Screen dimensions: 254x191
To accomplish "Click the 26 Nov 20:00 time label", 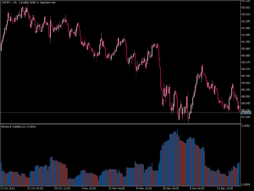I will [x=171, y=188].
